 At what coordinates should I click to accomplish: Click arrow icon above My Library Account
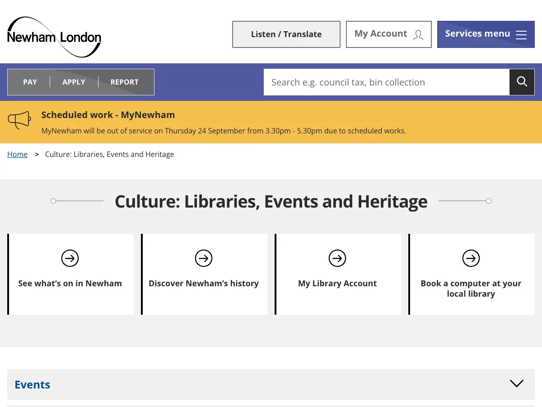[337, 258]
